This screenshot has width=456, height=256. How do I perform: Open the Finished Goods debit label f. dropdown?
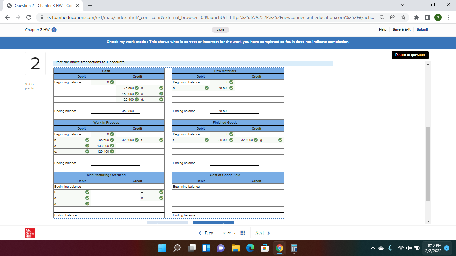click(191, 140)
